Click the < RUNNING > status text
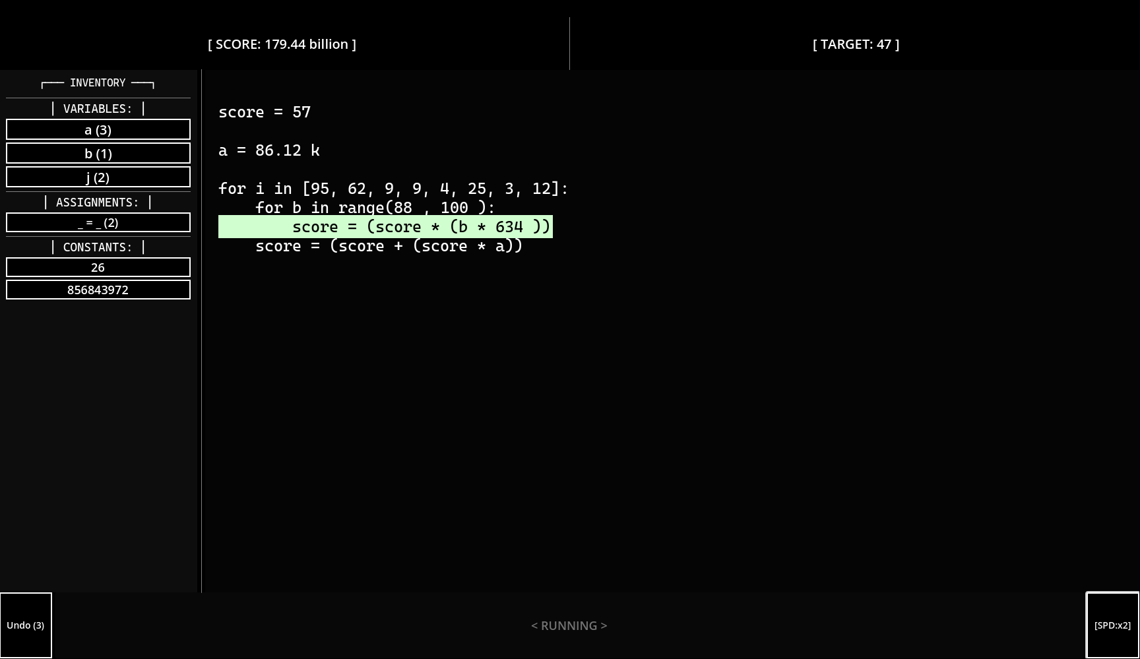The height and width of the screenshot is (659, 1140). tap(569, 625)
